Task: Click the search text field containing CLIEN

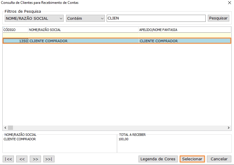Action: [x=156, y=18]
